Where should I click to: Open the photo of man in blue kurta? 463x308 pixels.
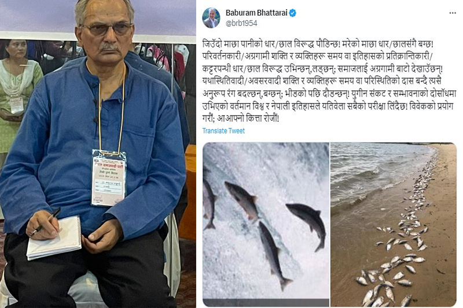tap(98, 154)
